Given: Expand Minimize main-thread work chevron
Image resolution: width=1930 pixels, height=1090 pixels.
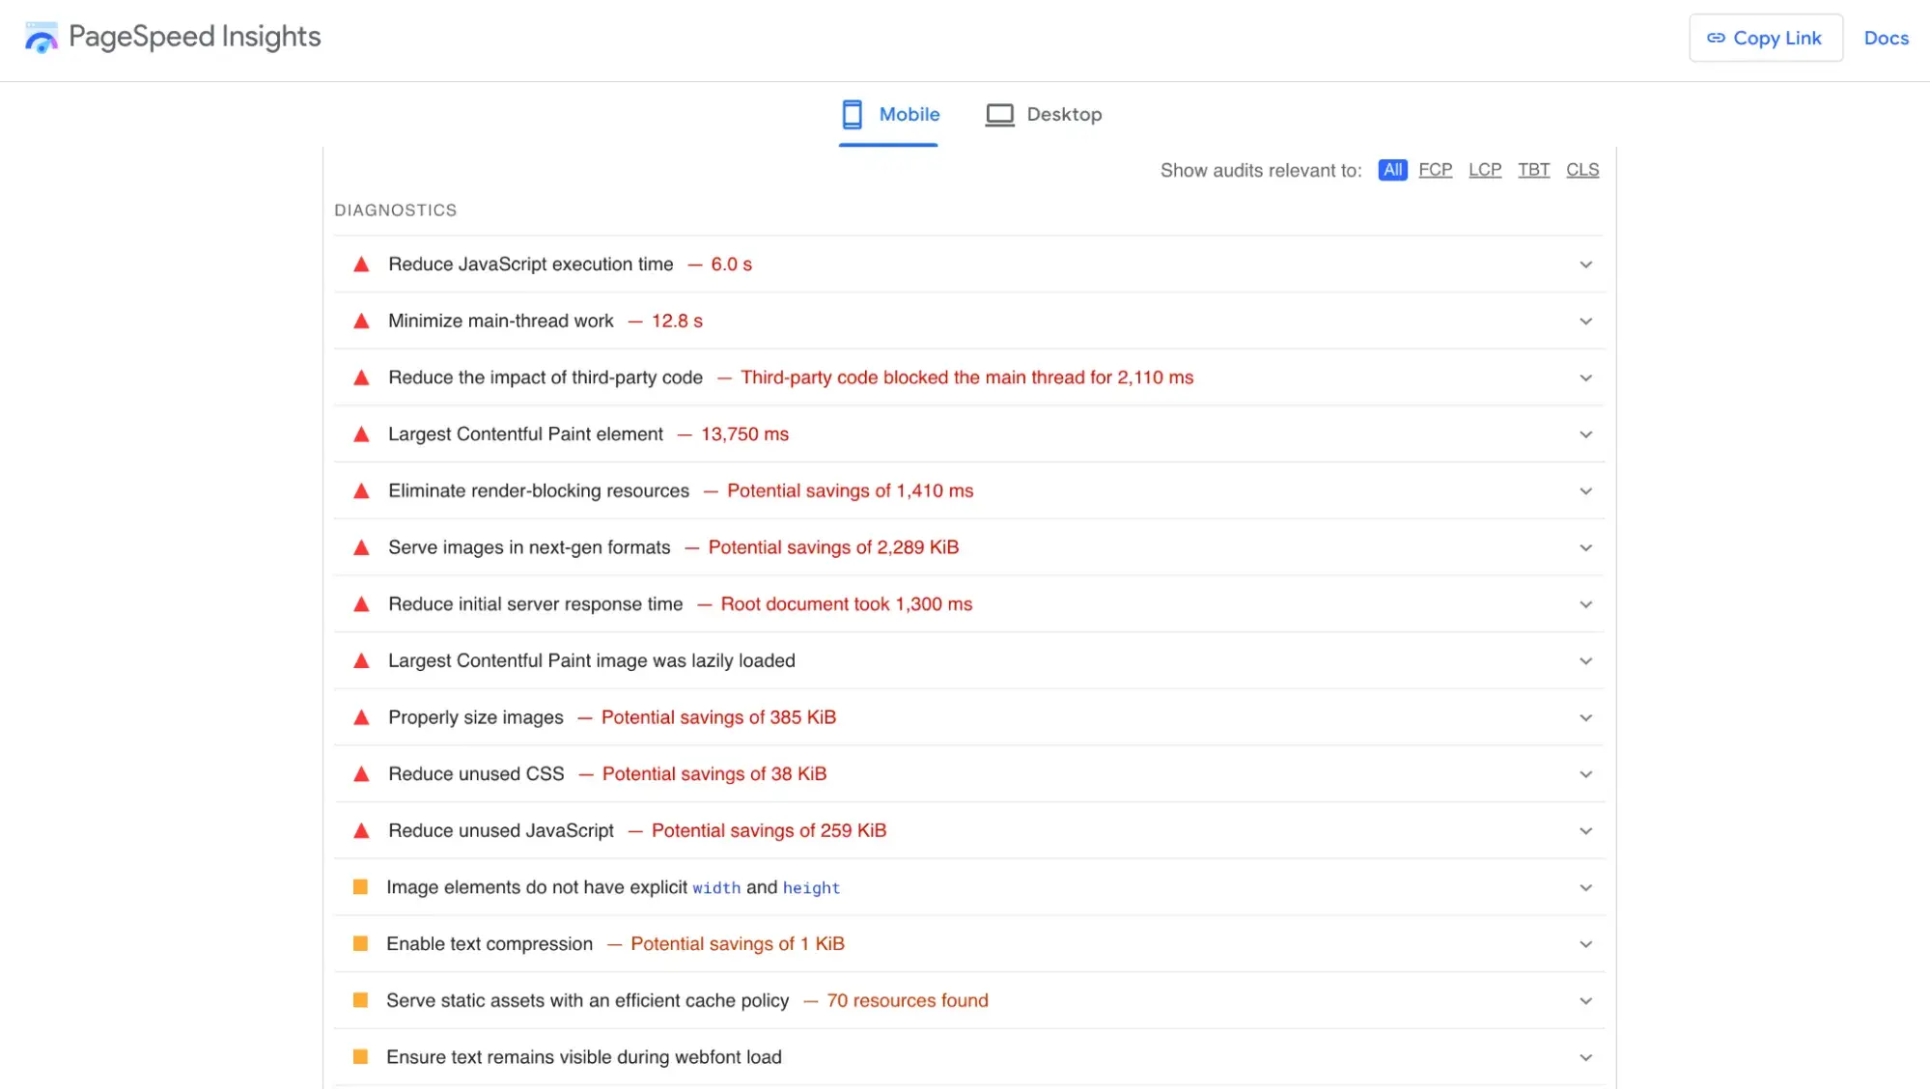Looking at the screenshot, I should [x=1585, y=321].
